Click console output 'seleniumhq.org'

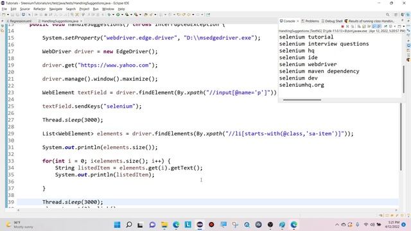point(301,85)
